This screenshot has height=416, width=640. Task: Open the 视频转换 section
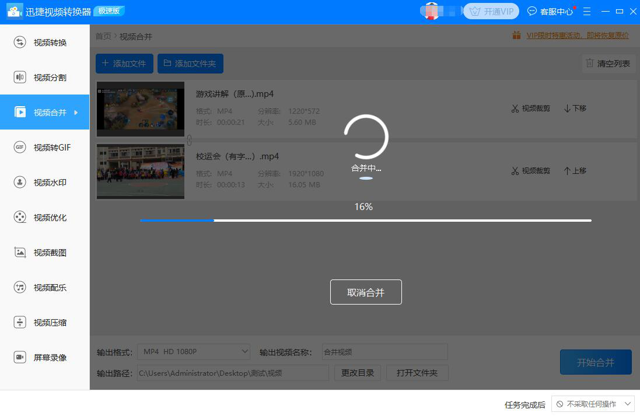(x=44, y=43)
